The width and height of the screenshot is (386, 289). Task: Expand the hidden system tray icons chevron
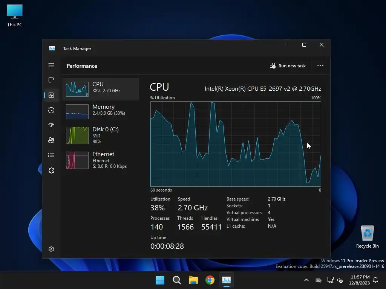(x=306, y=280)
